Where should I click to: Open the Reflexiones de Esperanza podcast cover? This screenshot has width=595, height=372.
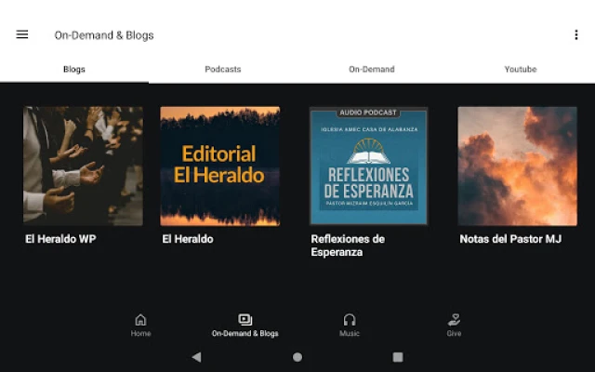click(x=368, y=166)
